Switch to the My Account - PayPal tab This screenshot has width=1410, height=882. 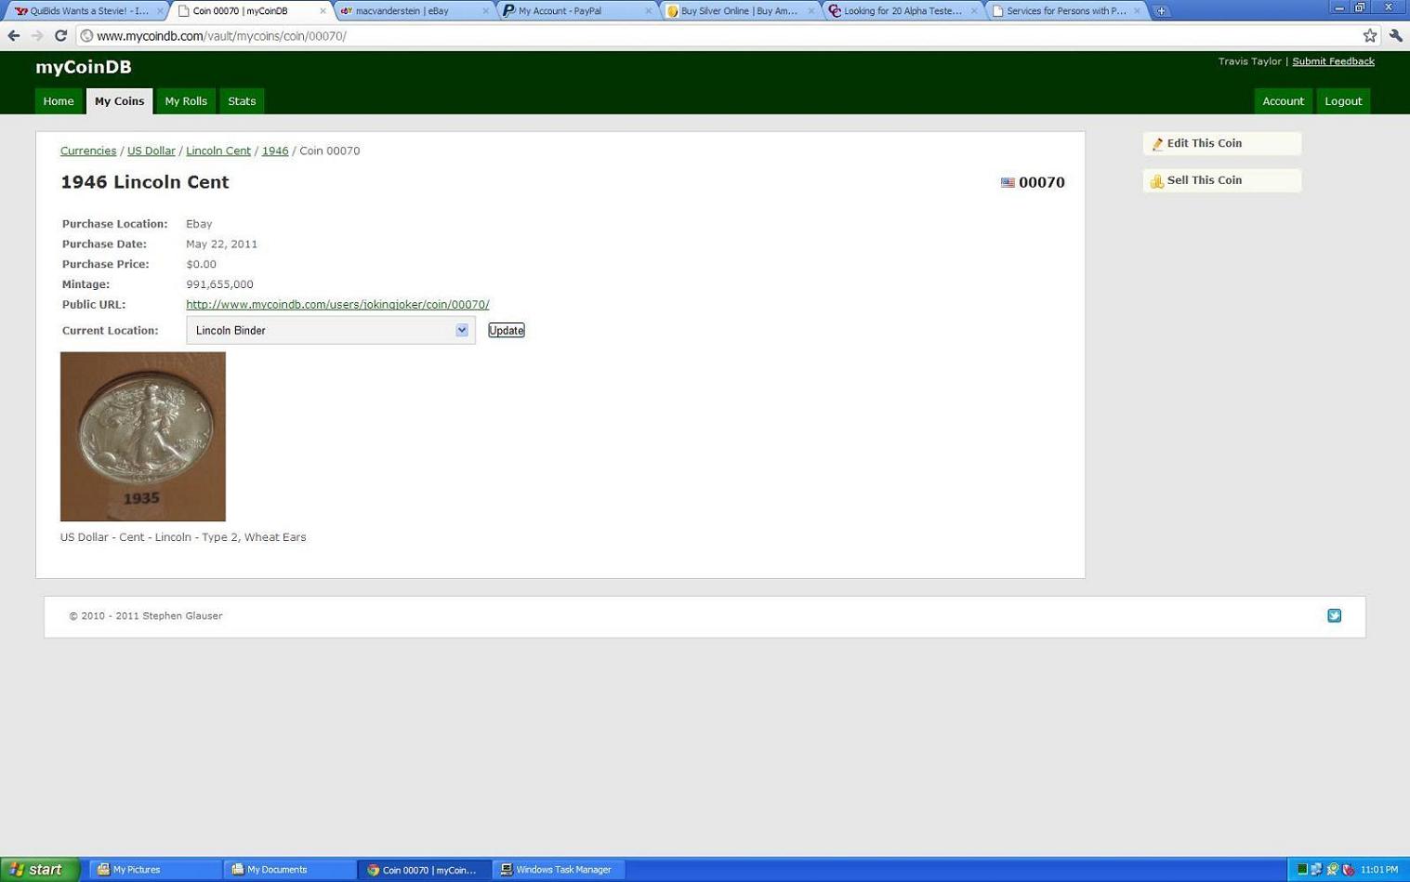[x=576, y=11]
